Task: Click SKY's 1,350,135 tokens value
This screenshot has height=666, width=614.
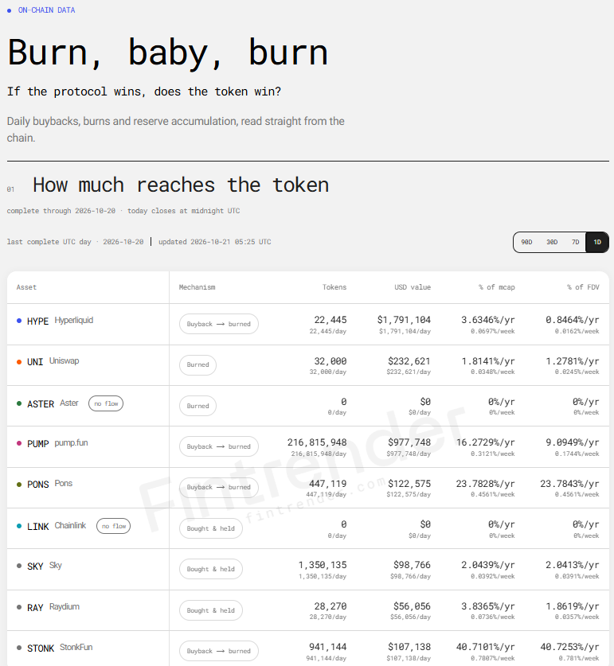Action: [323, 565]
